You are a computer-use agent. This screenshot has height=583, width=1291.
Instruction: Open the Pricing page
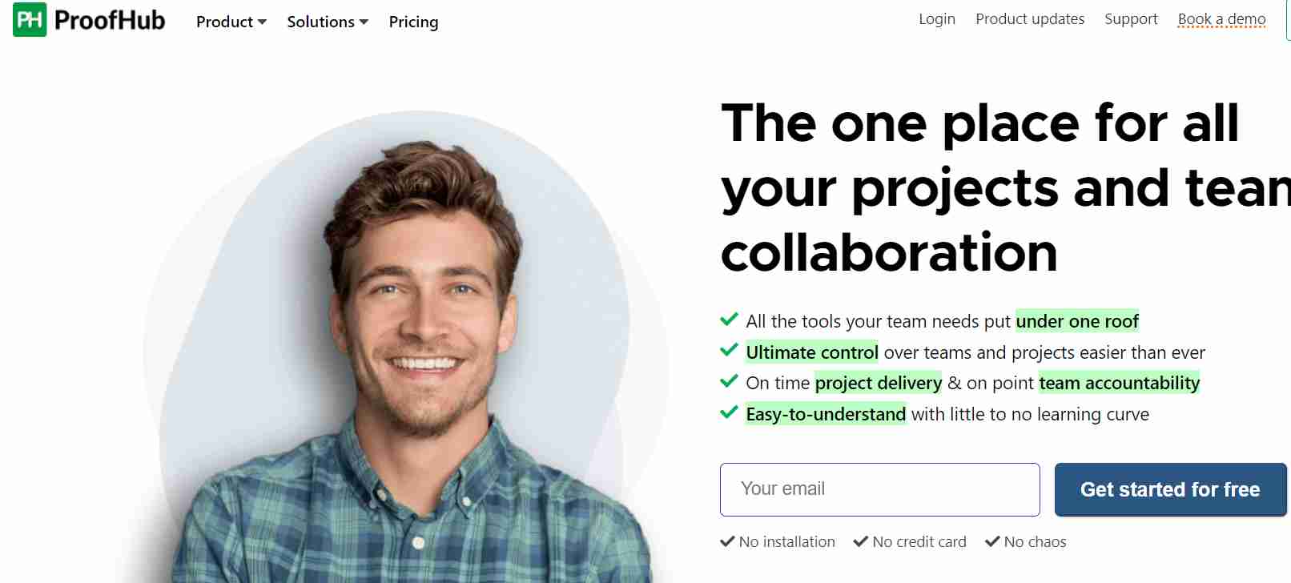pyautogui.click(x=413, y=22)
